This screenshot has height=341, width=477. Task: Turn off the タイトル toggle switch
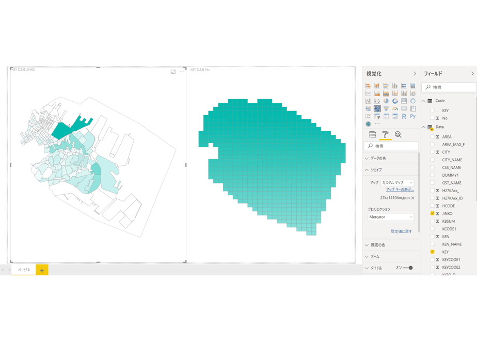tap(408, 268)
